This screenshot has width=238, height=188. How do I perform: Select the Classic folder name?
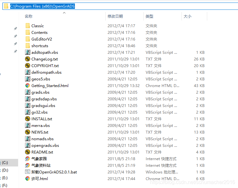pyautogui.click(x=38, y=26)
